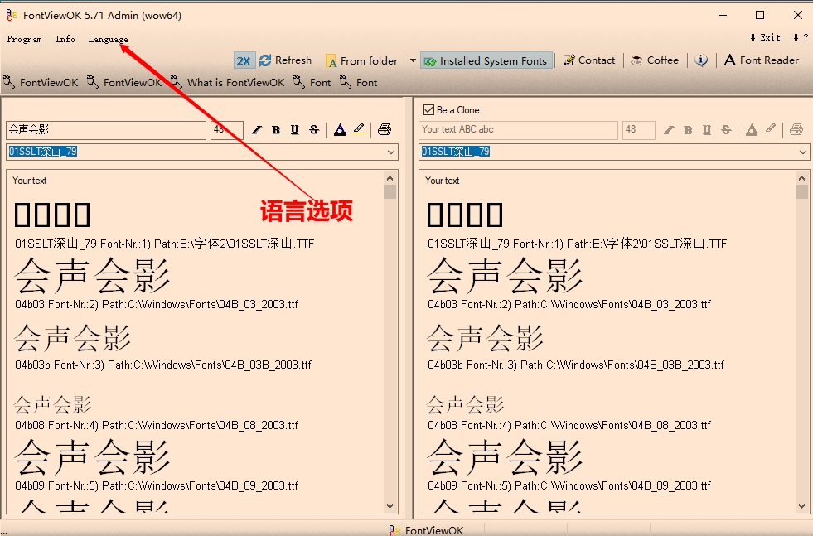Click scroll down arrow of right pane
The height and width of the screenshot is (536, 813).
point(801,506)
